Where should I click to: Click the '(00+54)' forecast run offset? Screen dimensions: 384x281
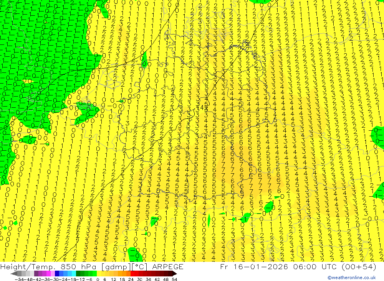pyautogui.click(x=359, y=266)
